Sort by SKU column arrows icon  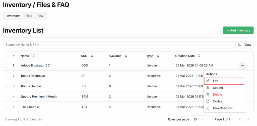(92, 56)
